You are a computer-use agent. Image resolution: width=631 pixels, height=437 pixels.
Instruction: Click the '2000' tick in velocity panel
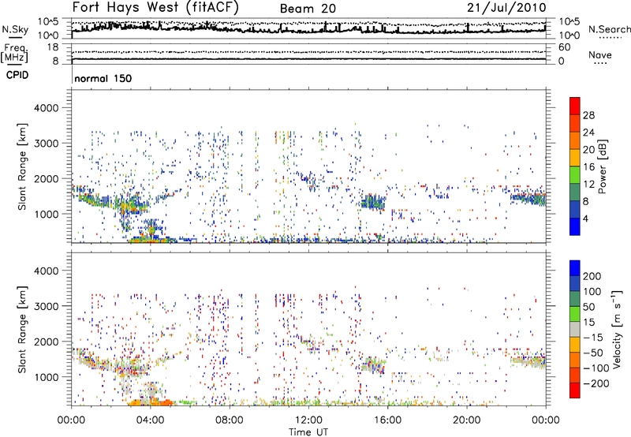click(47, 342)
